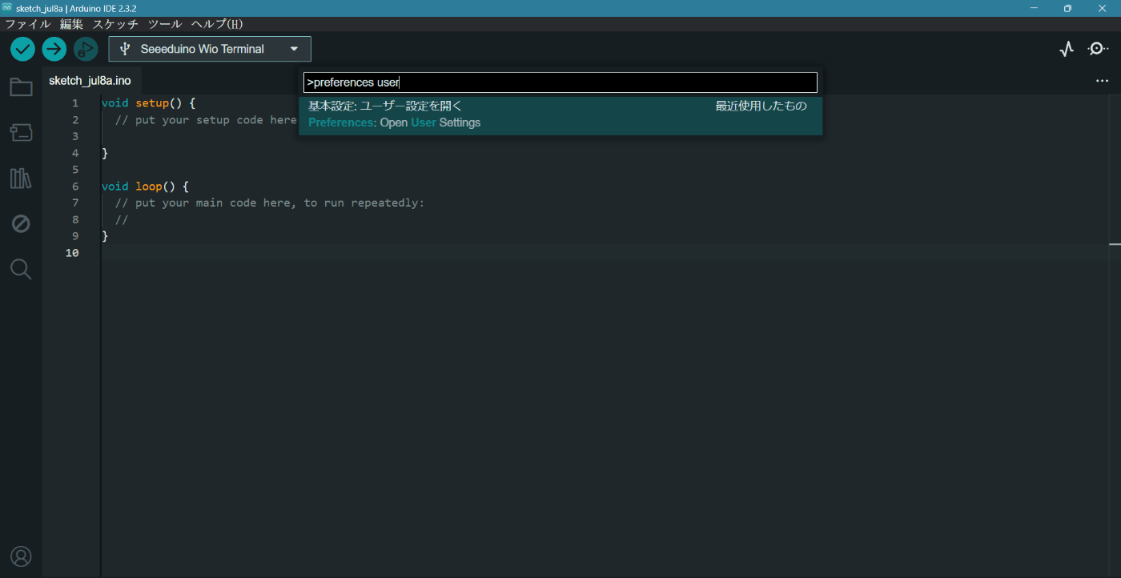Click line number 1 in gutter
The width and height of the screenshot is (1121, 578).
(75, 103)
